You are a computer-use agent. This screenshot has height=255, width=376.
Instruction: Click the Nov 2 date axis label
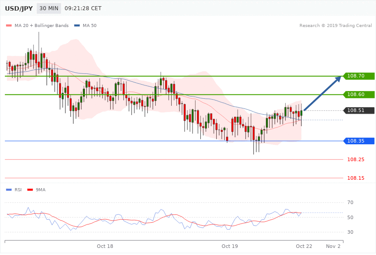pos(333,246)
